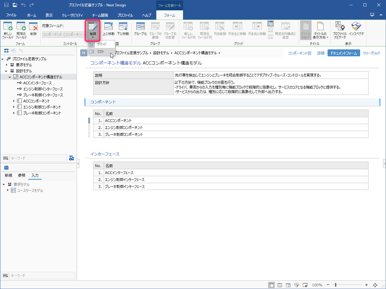Click the ドキュメントフォーム view button

pyautogui.click(x=343, y=53)
